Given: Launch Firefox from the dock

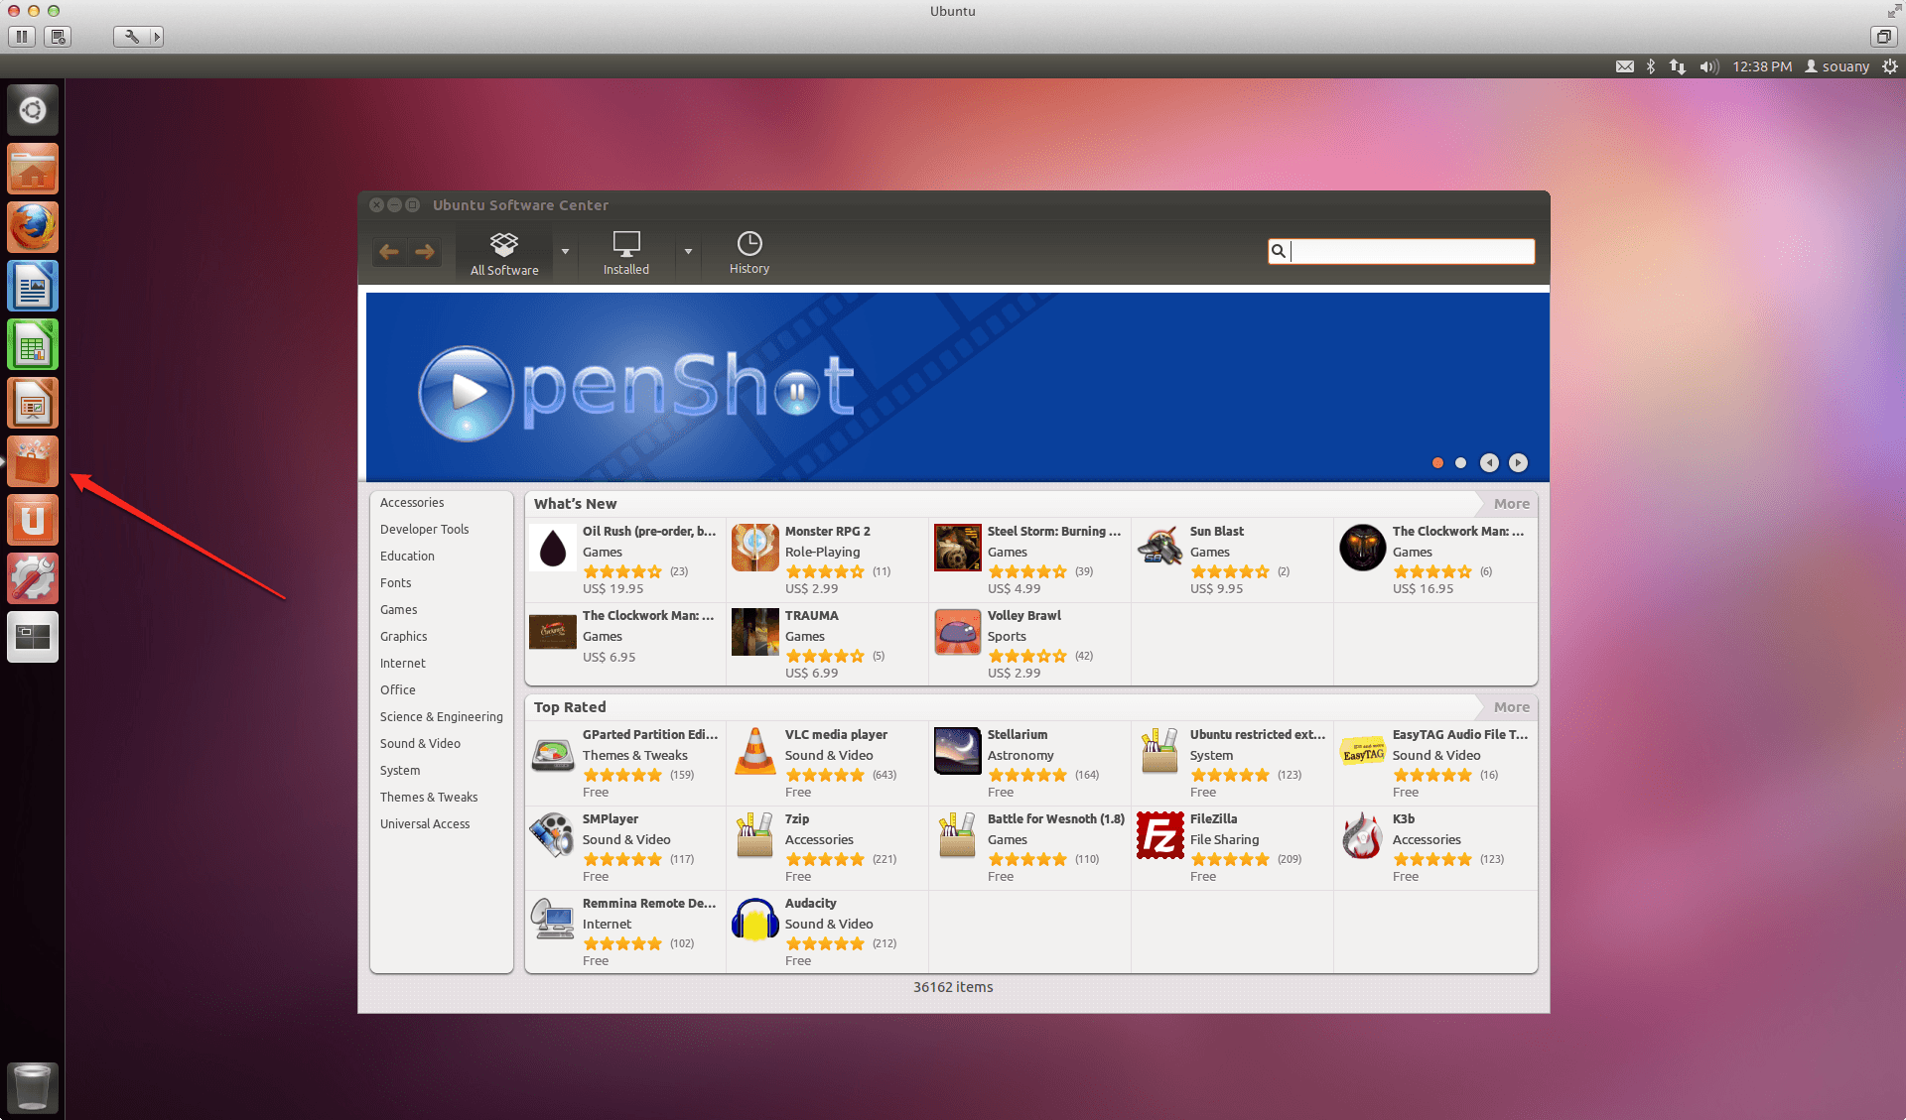Looking at the screenshot, I should point(33,227).
